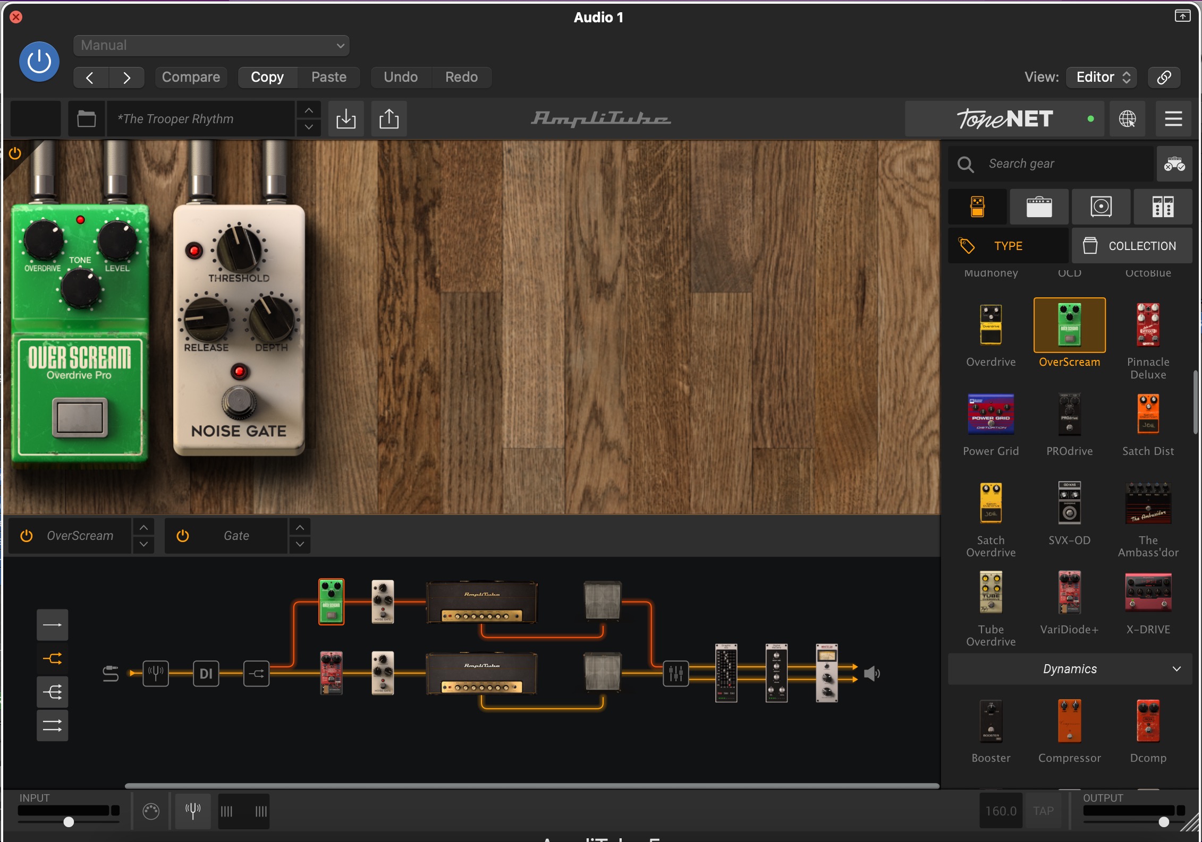Select lower cabinet in chain
This screenshot has height=842, width=1202.
[x=603, y=673]
